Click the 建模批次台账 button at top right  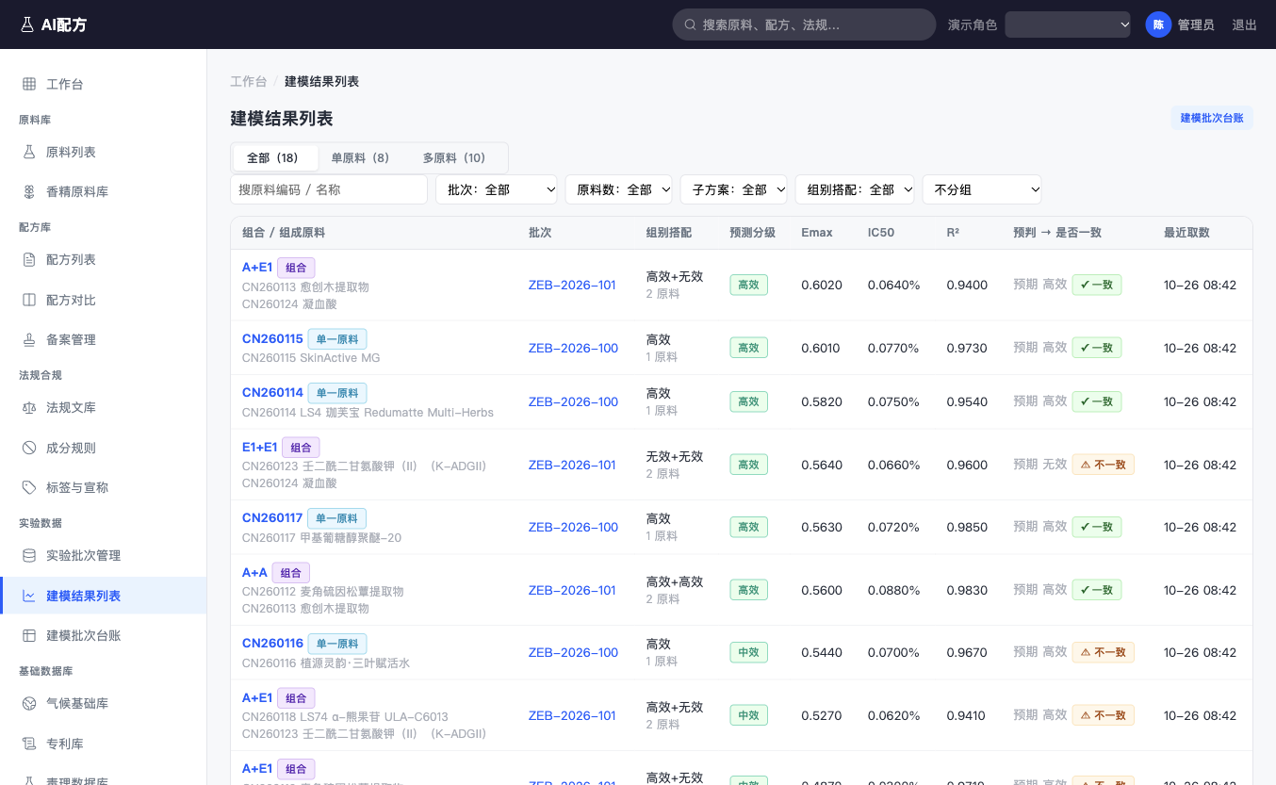coord(1212,118)
